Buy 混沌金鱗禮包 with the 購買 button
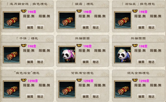 pos(141,96)
